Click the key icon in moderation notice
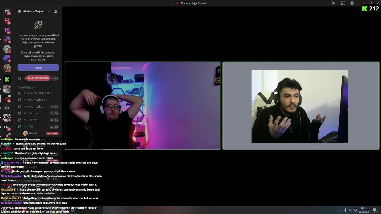 click(38, 25)
